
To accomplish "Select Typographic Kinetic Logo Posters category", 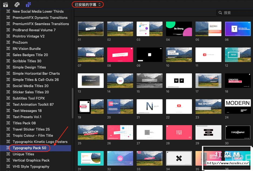I will pyautogui.click(x=40, y=142).
